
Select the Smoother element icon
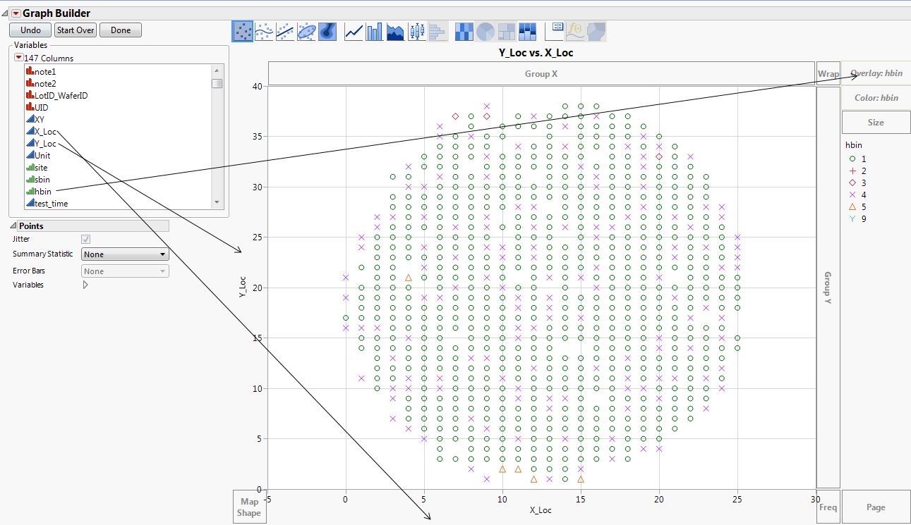coord(263,30)
